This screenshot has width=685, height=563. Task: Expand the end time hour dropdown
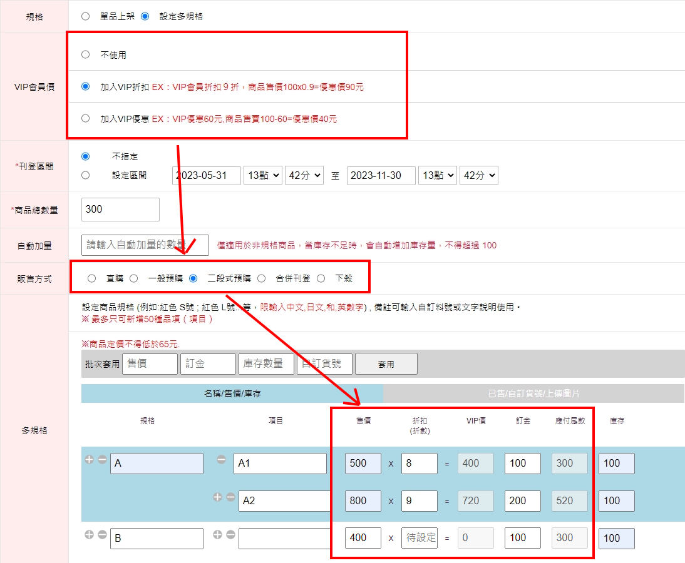click(438, 176)
